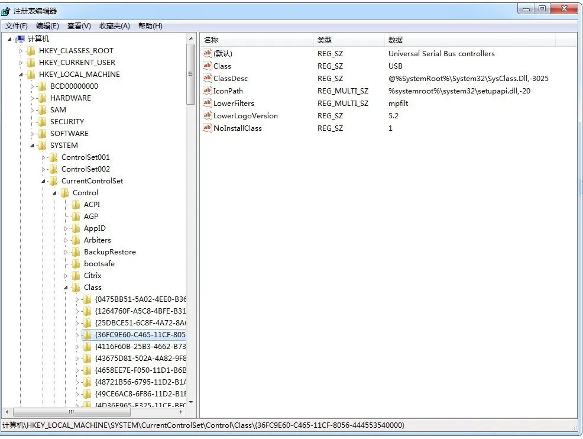583x439 pixels.
Task: Expand the ControlSet001 key
Action: [44, 157]
